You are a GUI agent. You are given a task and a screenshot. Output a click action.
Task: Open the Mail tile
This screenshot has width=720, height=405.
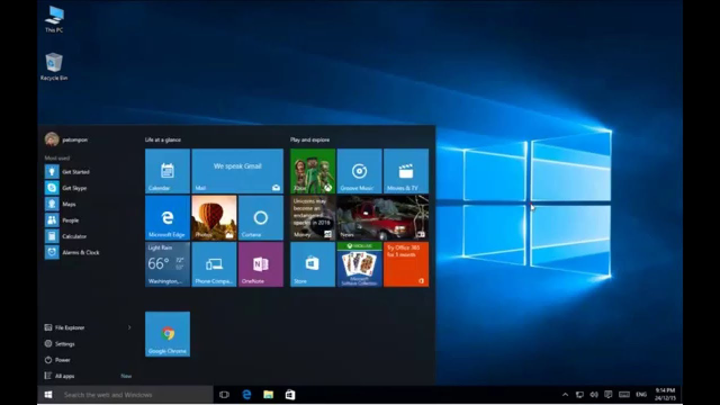coord(237,171)
